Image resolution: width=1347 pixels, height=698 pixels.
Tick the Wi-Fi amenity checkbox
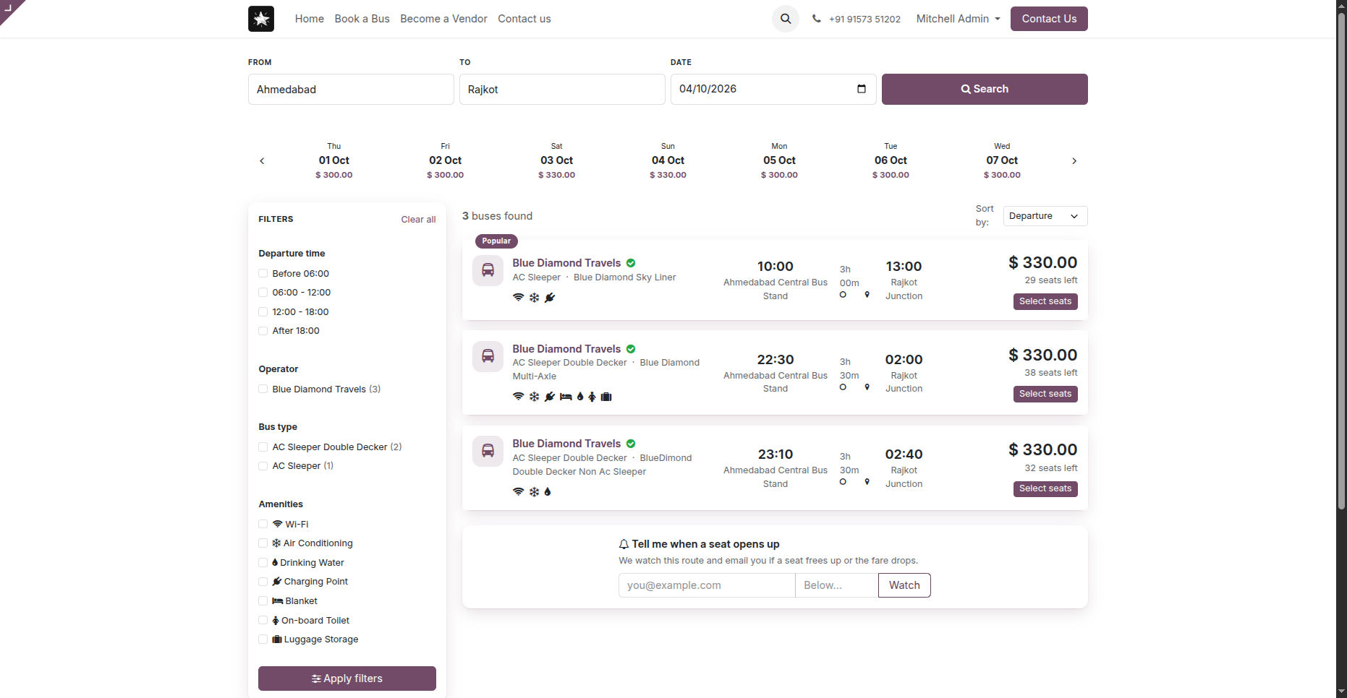263,525
